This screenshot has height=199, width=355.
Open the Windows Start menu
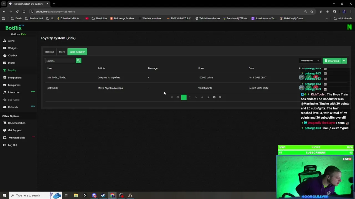[4, 195]
